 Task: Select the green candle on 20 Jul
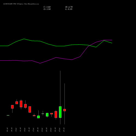coord(38,117)
